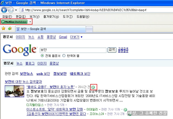Open headline '이스트소프트, 알약 네트워크 보안 강화'
Viewport: 173px width, 119px height.
55,109
